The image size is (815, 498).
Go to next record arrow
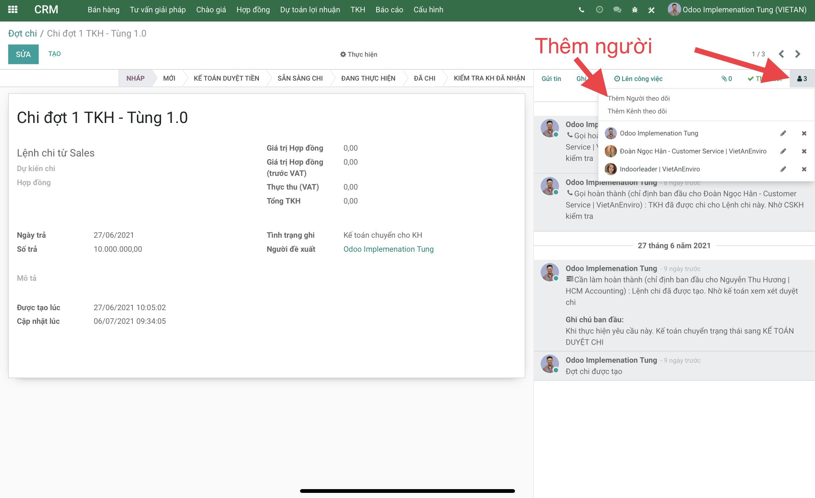pyautogui.click(x=798, y=54)
